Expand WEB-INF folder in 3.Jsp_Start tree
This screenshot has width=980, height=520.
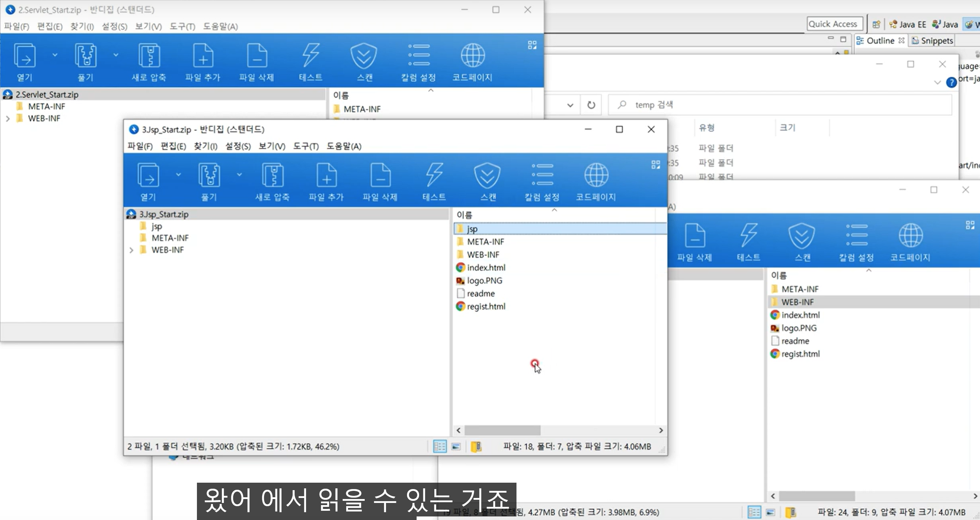coord(131,250)
